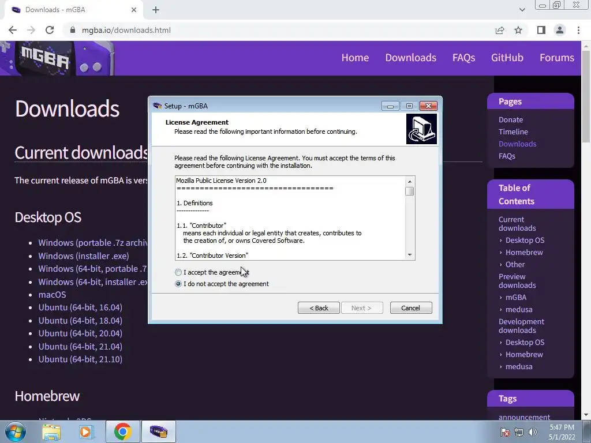Close the Downloads - mGBA tab
Viewport: 591px width, 443px height.
(134, 10)
